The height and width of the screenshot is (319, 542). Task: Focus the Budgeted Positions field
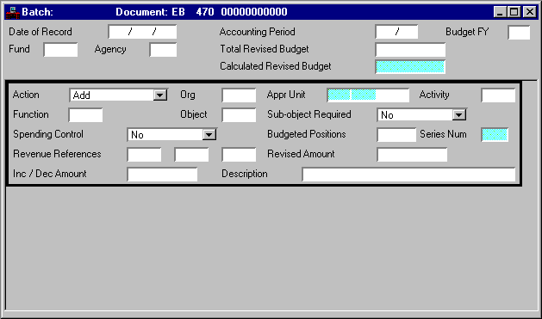pyautogui.click(x=396, y=134)
